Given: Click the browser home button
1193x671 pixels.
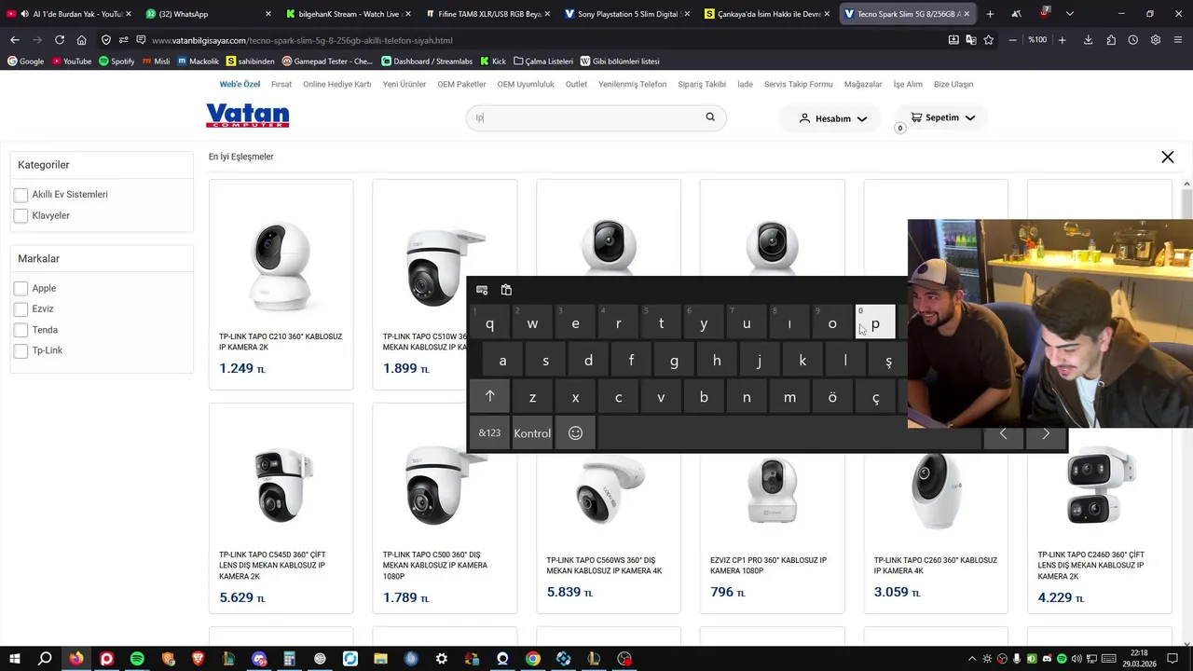Looking at the screenshot, I should [x=82, y=40].
